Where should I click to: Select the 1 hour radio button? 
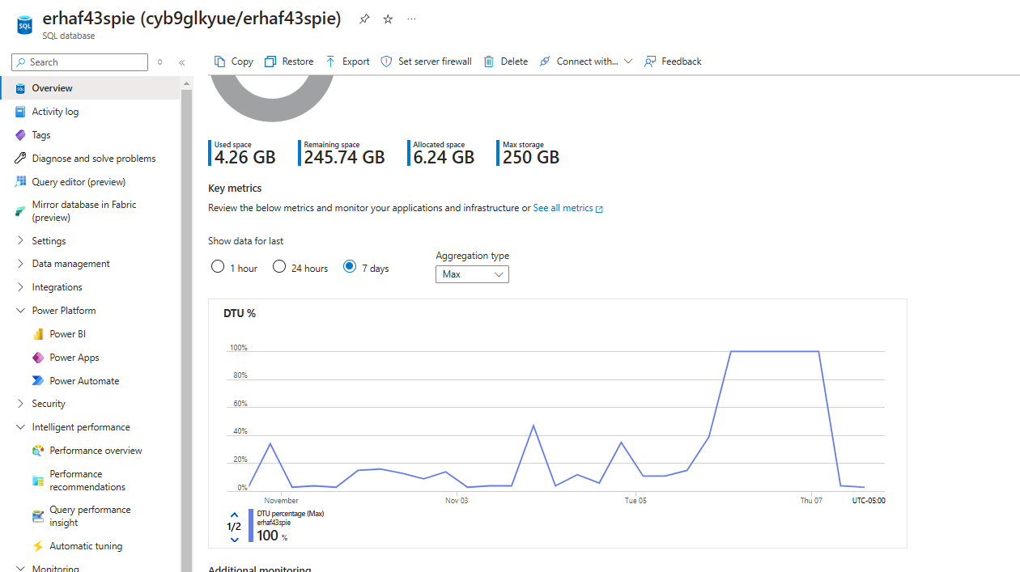218,267
